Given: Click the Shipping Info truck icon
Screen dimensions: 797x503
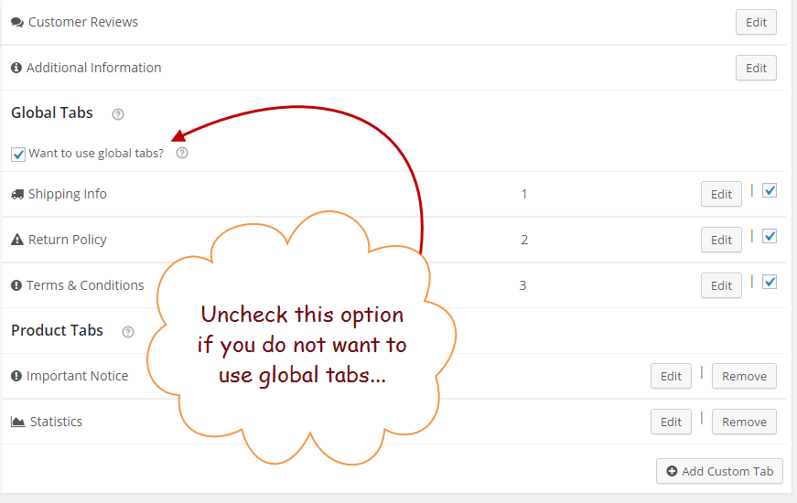Looking at the screenshot, I should 17,194.
